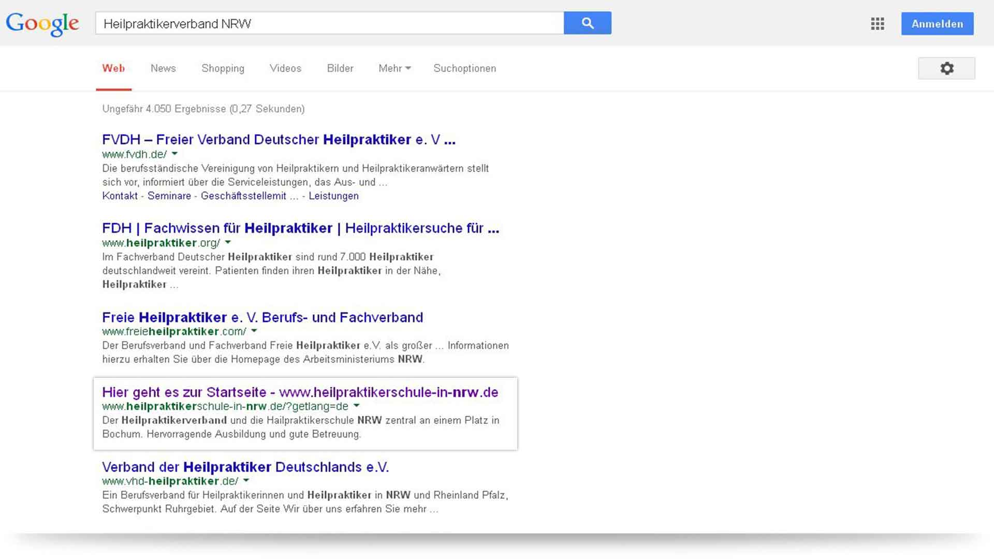The width and height of the screenshot is (994, 559).
Task: Open the Google apps grid icon
Action: pyautogui.click(x=878, y=24)
